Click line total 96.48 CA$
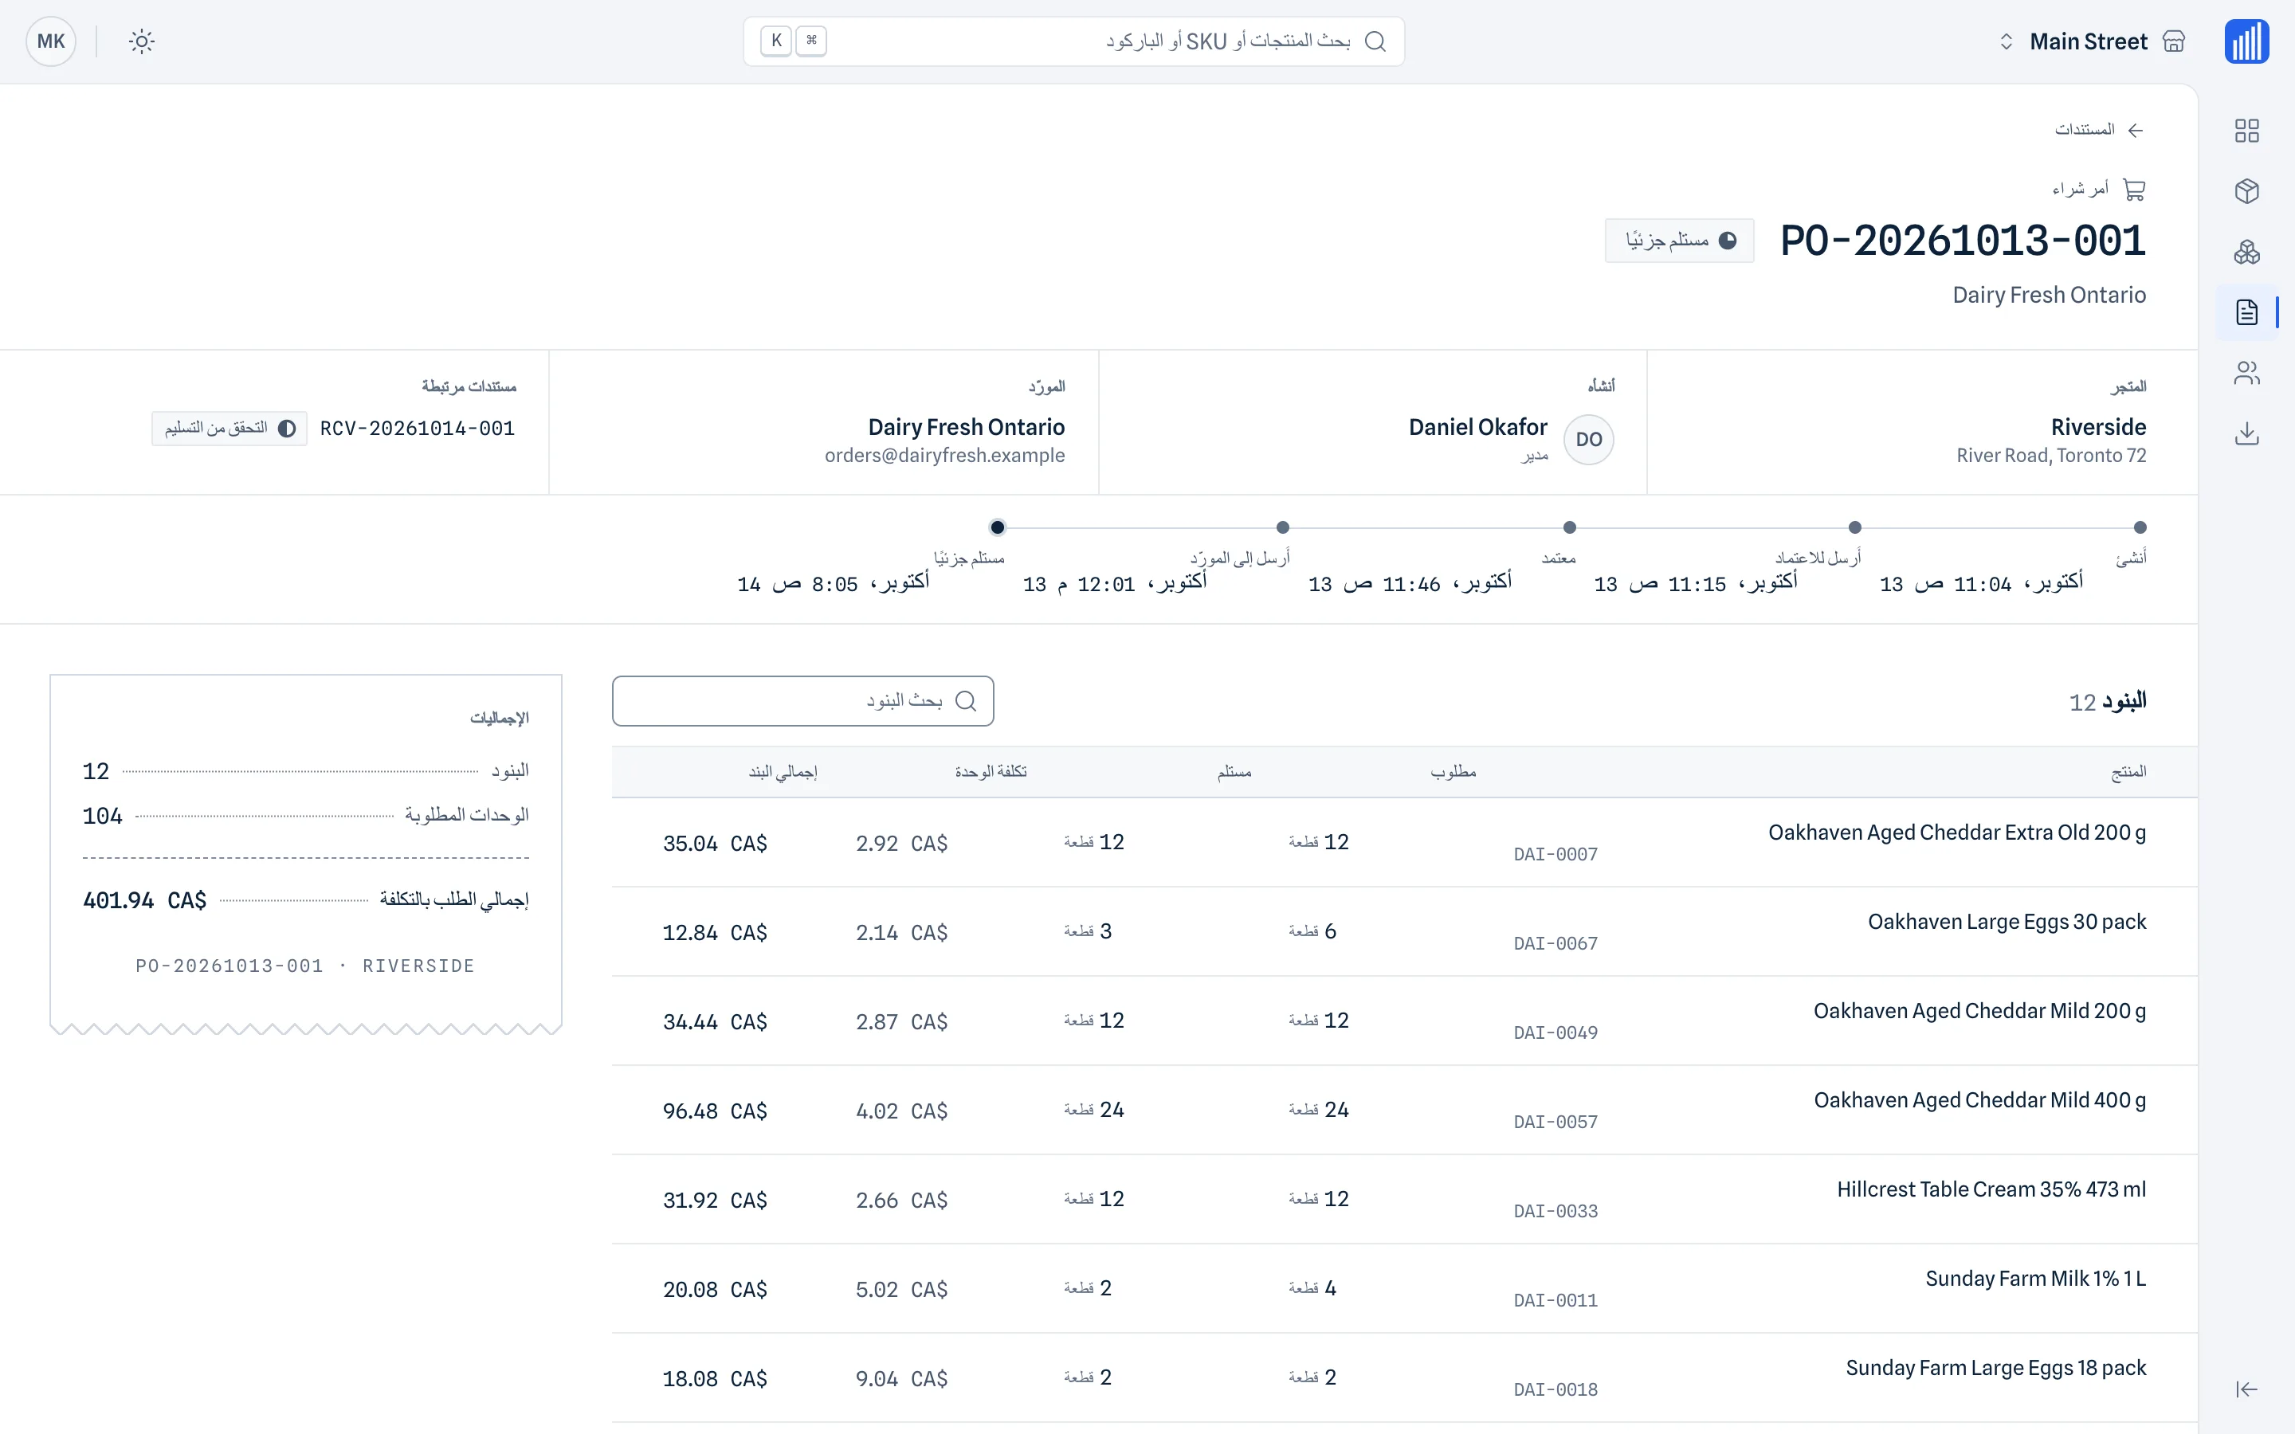Viewport: 2295px width, 1434px height. click(714, 1111)
